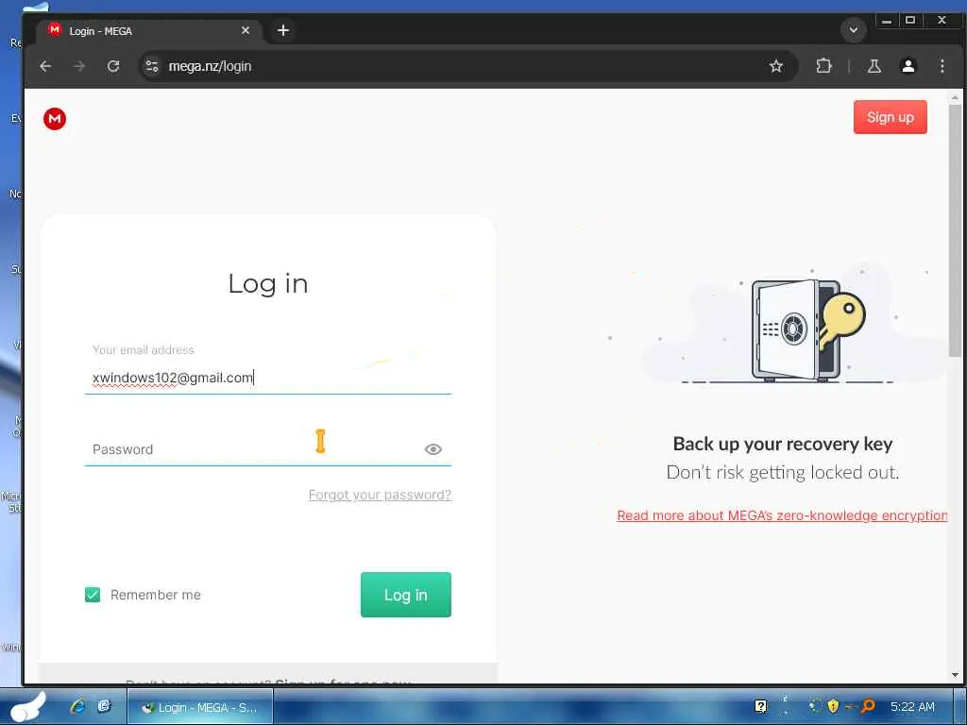This screenshot has width=967, height=725.
Task: Click the "Back up your recovery key" heading
Action: [x=783, y=444]
